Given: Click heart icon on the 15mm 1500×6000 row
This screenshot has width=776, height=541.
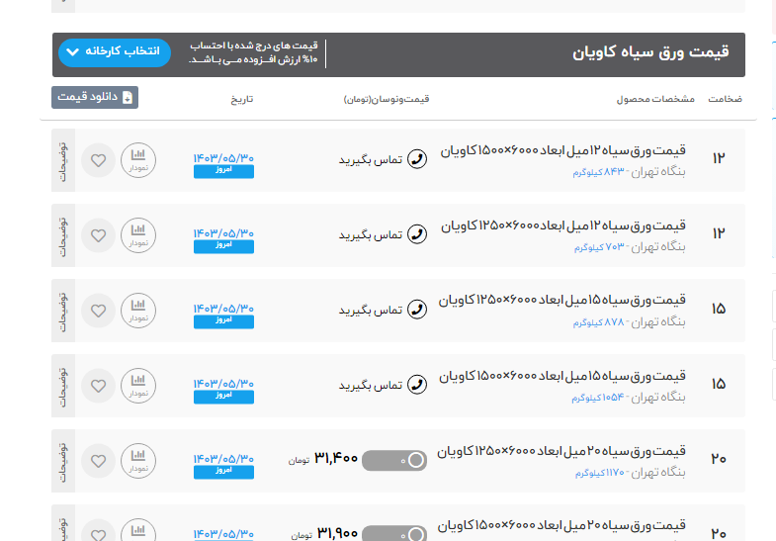Looking at the screenshot, I should (x=98, y=385).
